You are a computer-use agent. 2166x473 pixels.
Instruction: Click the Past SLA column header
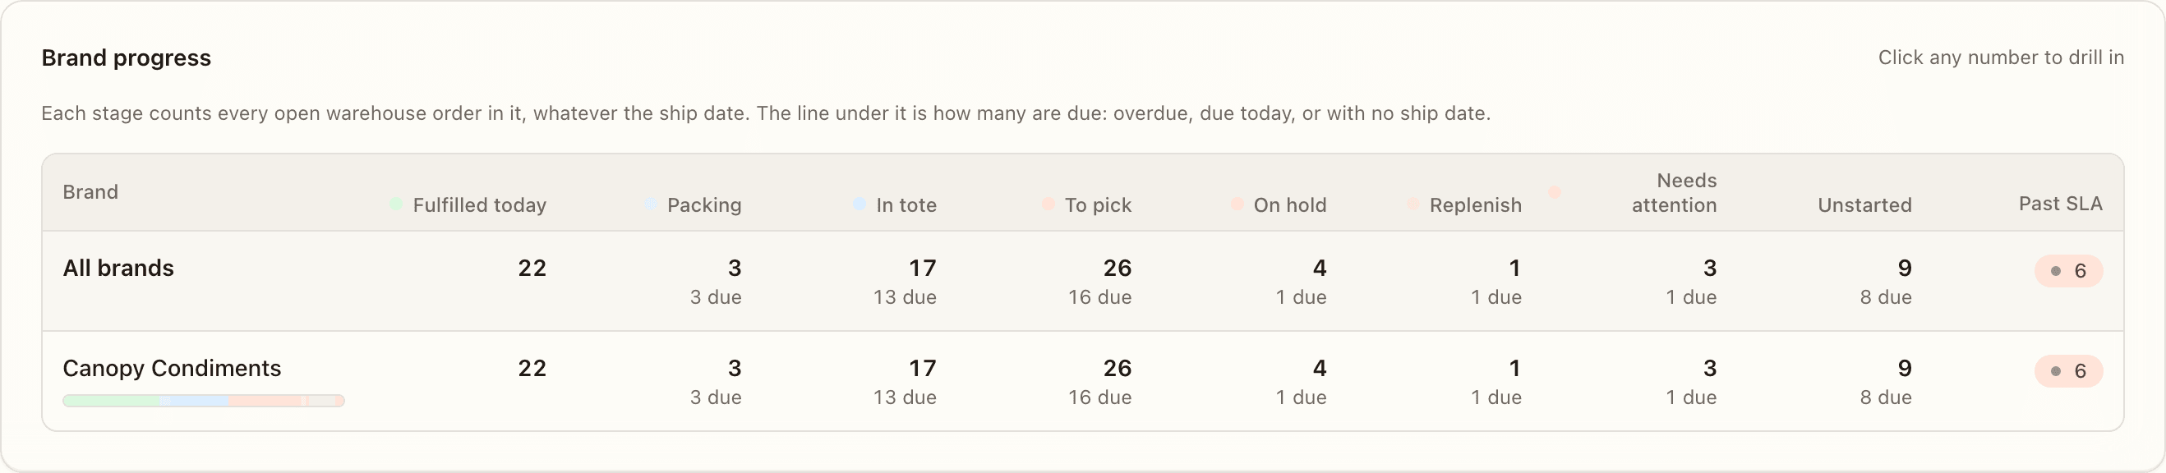tap(2060, 204)
